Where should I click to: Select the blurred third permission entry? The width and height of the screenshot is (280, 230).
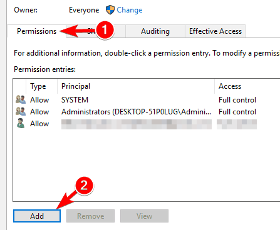[146, 124]
